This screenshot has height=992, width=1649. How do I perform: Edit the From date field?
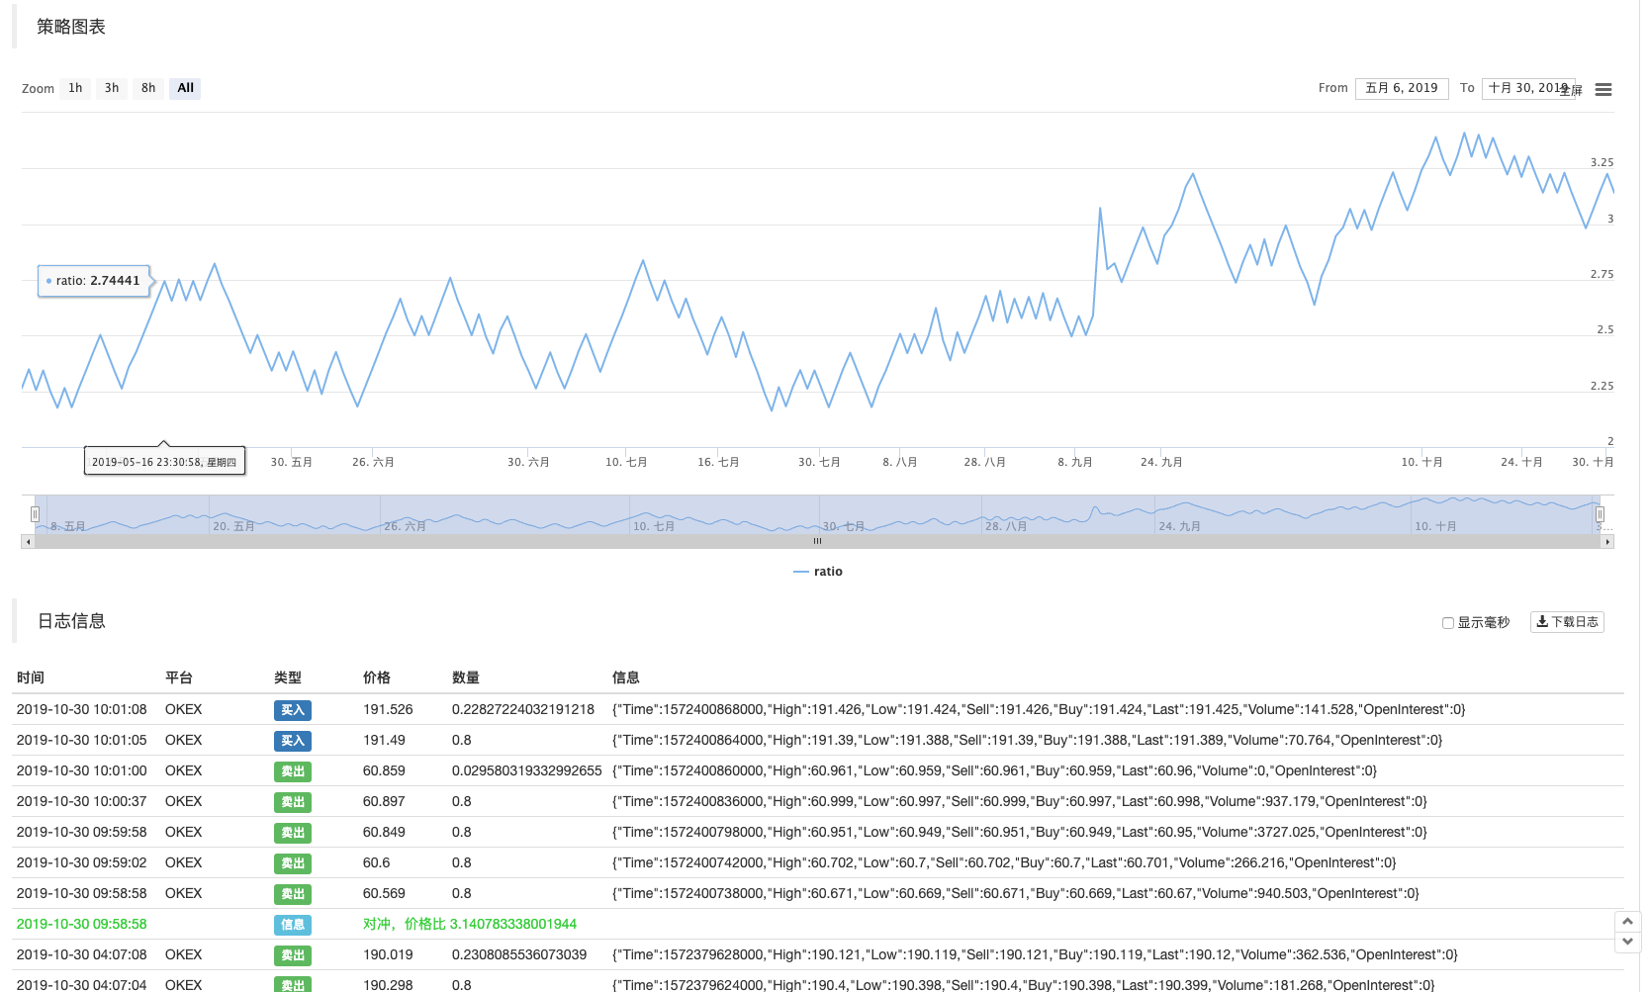tap(1402, 88)
